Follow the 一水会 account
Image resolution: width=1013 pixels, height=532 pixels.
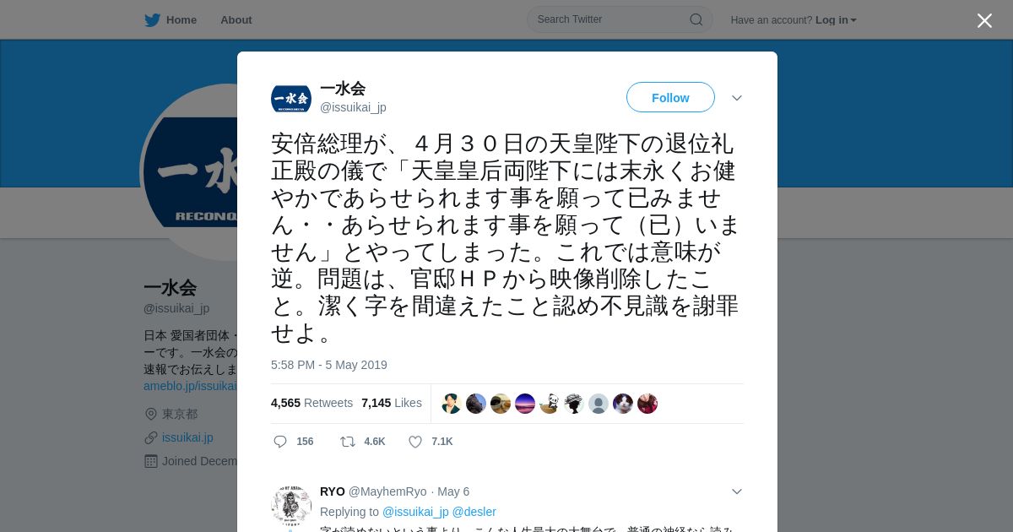[670, 98]
